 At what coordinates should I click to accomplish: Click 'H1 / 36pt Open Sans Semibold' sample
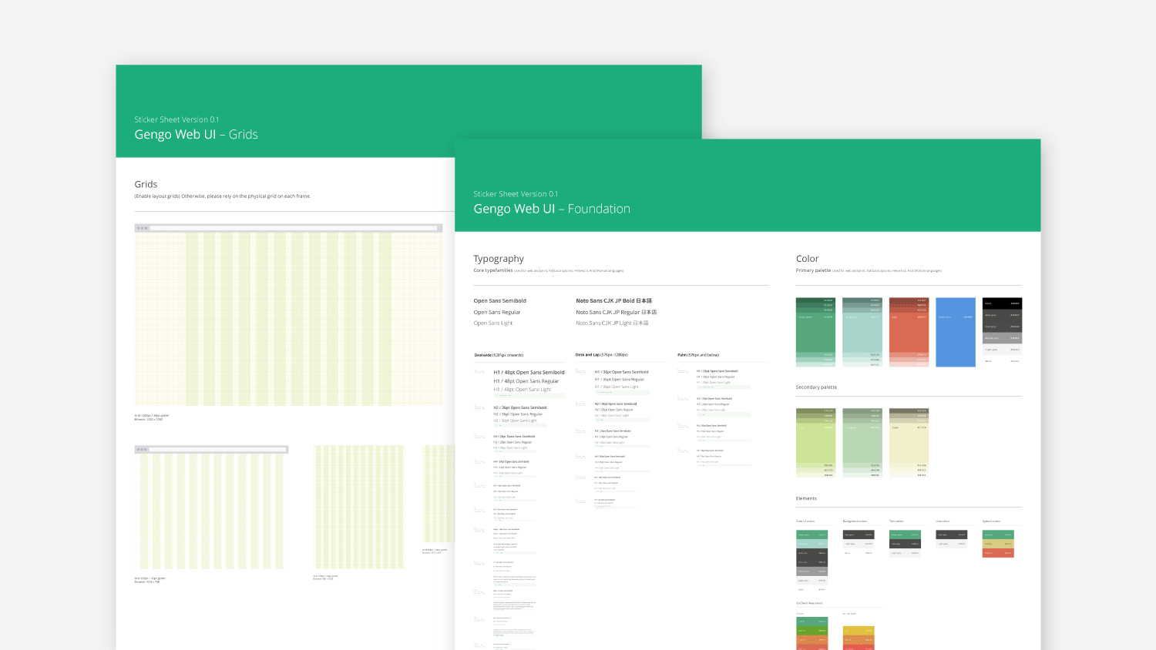[x=621, y=372]
